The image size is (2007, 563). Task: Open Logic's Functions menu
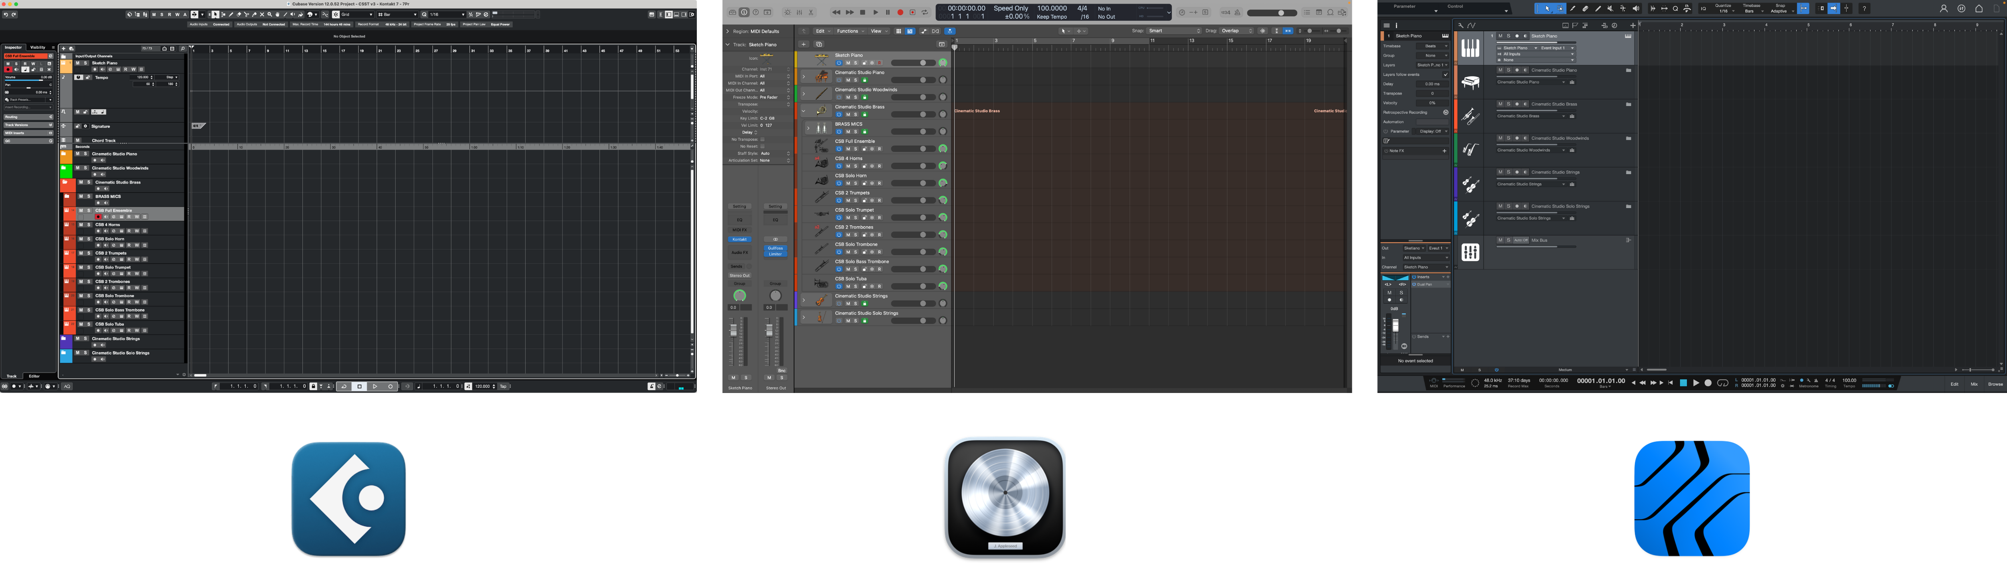click(849, 31)
